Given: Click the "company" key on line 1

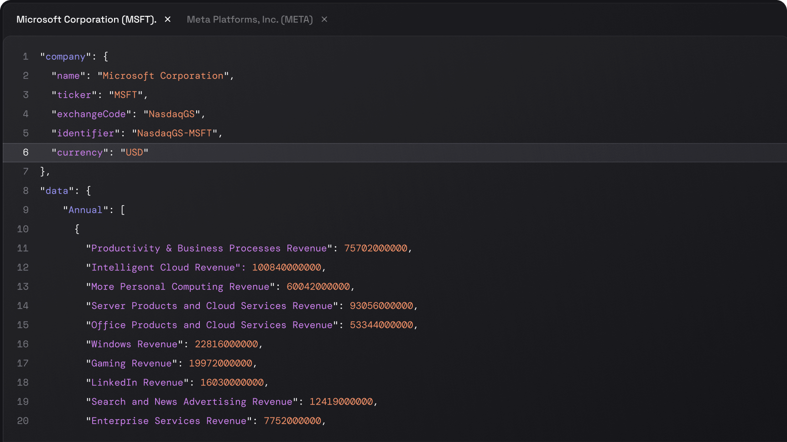Looking at the screenshot, I should pos(65,57).
